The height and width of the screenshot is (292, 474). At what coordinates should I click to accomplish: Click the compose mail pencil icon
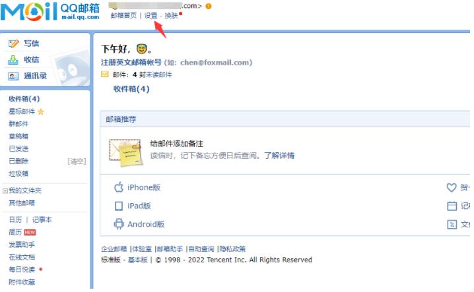coord(14,44)
